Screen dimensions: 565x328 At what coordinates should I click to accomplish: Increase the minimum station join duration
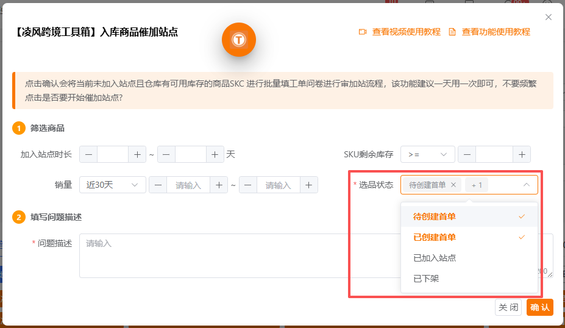coord(137,155)
